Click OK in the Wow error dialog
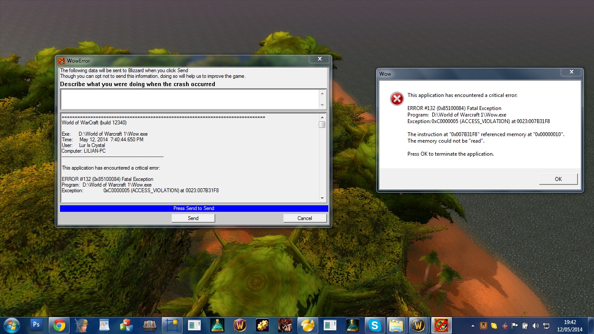The height and width of the screenshot is (334, 594). coord(558,179)
